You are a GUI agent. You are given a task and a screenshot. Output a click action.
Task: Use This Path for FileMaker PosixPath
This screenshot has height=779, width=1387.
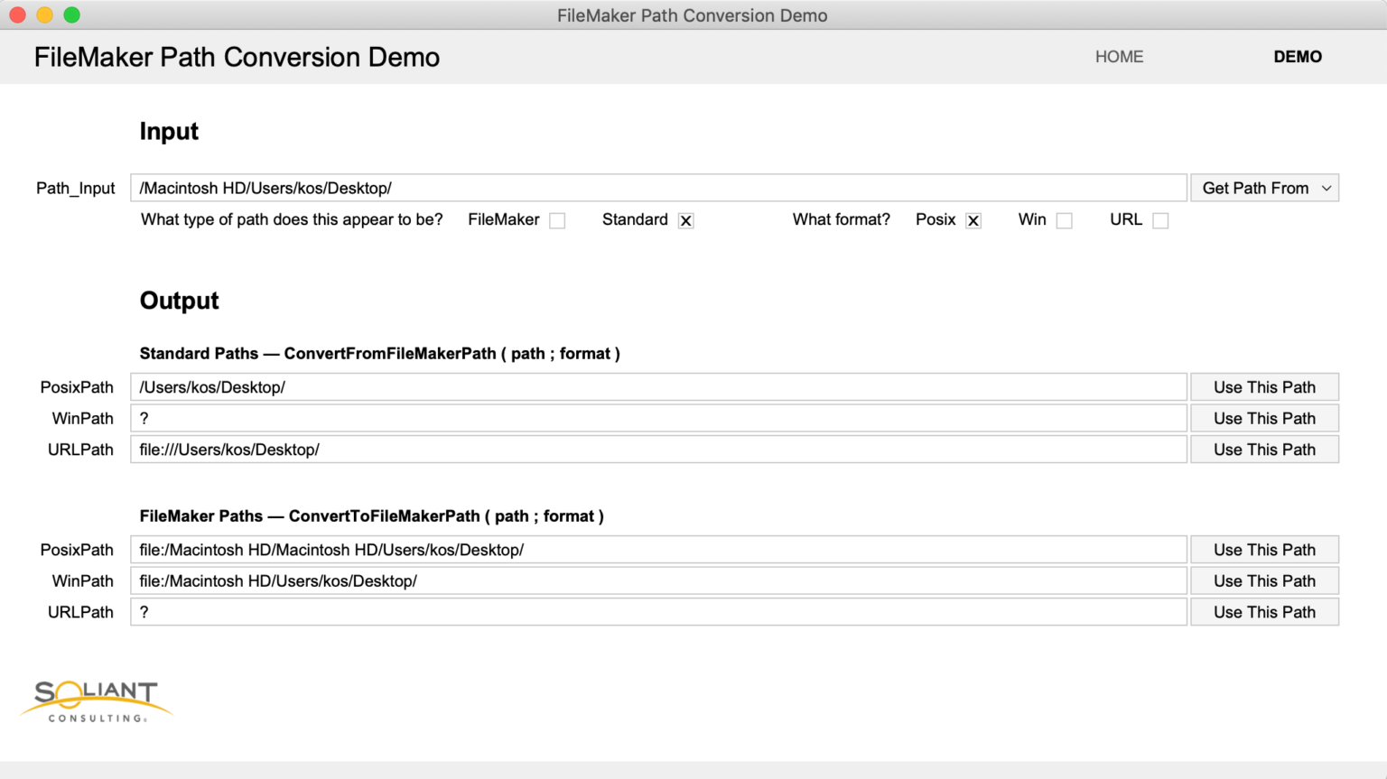1263,549
